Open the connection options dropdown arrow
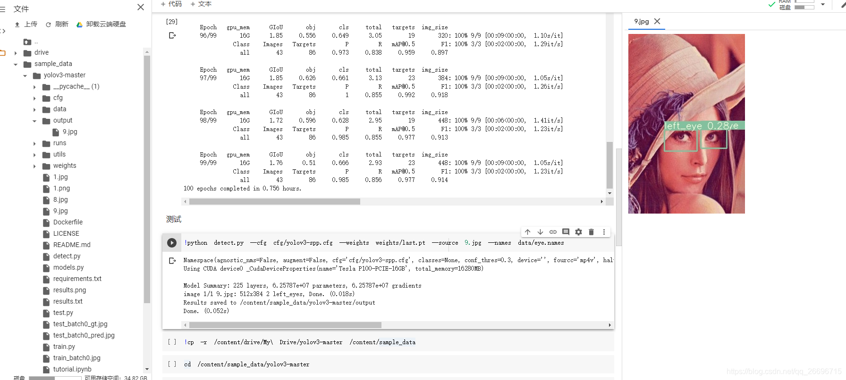The width and height of the screenshot is (846, 380). click(x=823, y=5)
